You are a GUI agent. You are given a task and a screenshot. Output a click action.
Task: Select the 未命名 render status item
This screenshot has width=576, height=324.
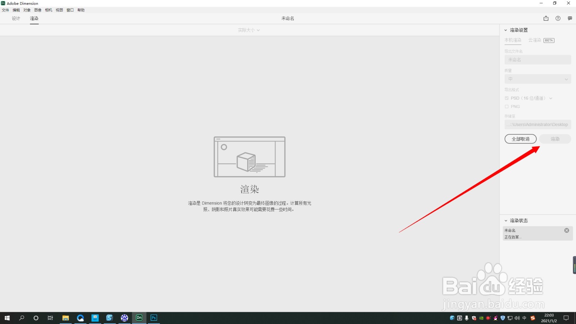pyautogui.click(x=538, y=233)
